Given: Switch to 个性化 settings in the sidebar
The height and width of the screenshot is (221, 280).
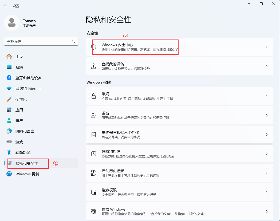Looking at the screenshot, I should click(21, 99).
